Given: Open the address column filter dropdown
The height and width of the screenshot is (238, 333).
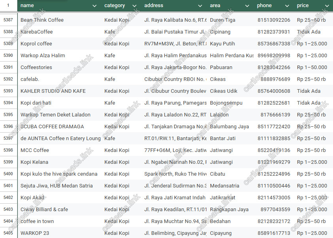Looking at the screenshot, I should tap(200, 6).
